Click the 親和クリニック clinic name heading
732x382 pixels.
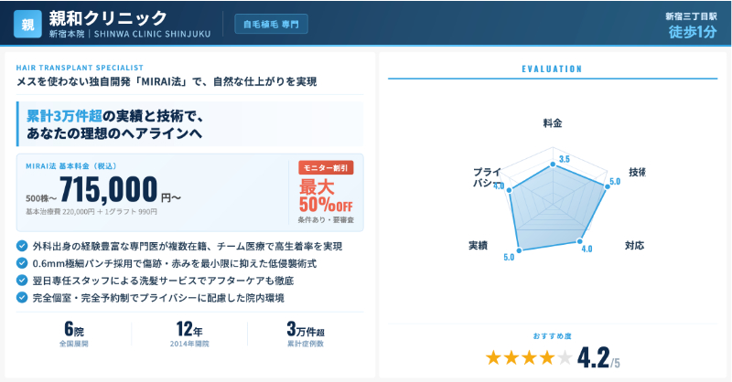click(108, 18)
